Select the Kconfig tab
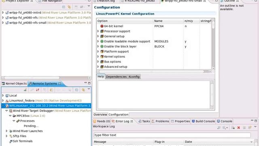 pyautogui.click(x=134, y=77)
